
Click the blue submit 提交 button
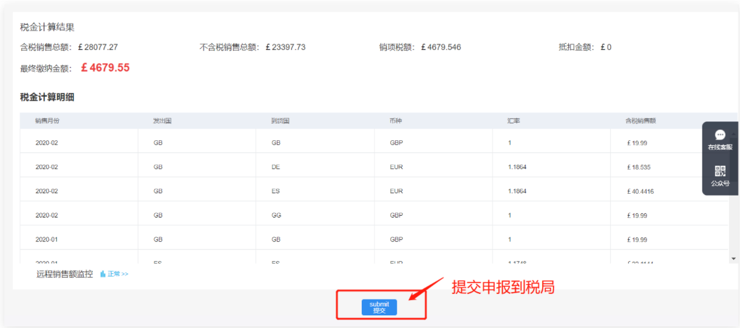379,307
